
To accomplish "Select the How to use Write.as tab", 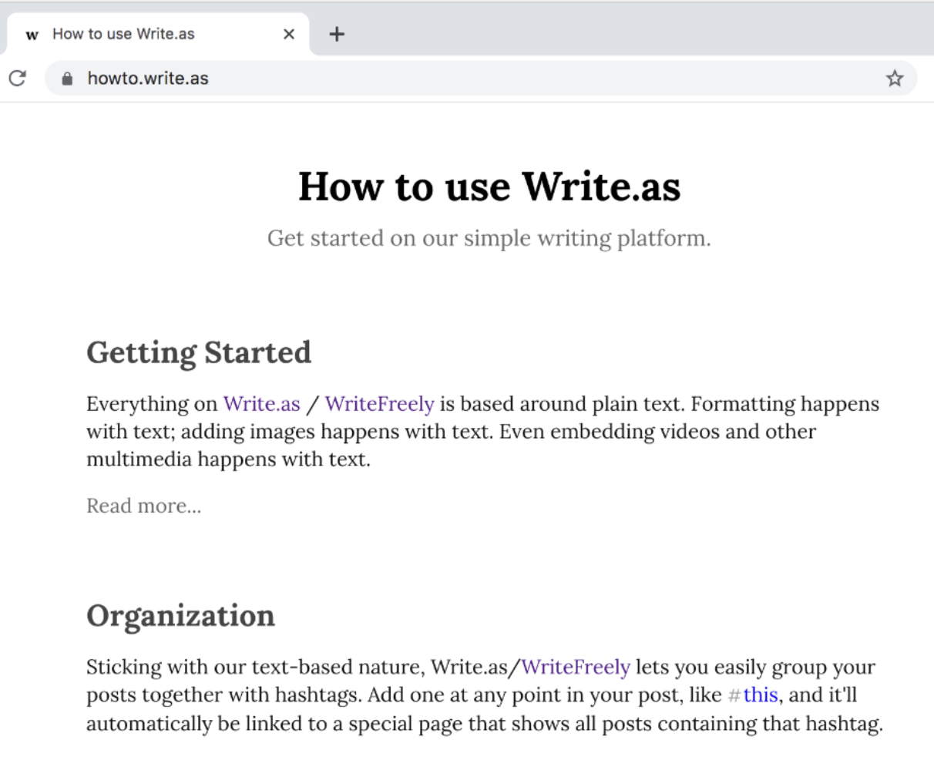I will point(158,34).
